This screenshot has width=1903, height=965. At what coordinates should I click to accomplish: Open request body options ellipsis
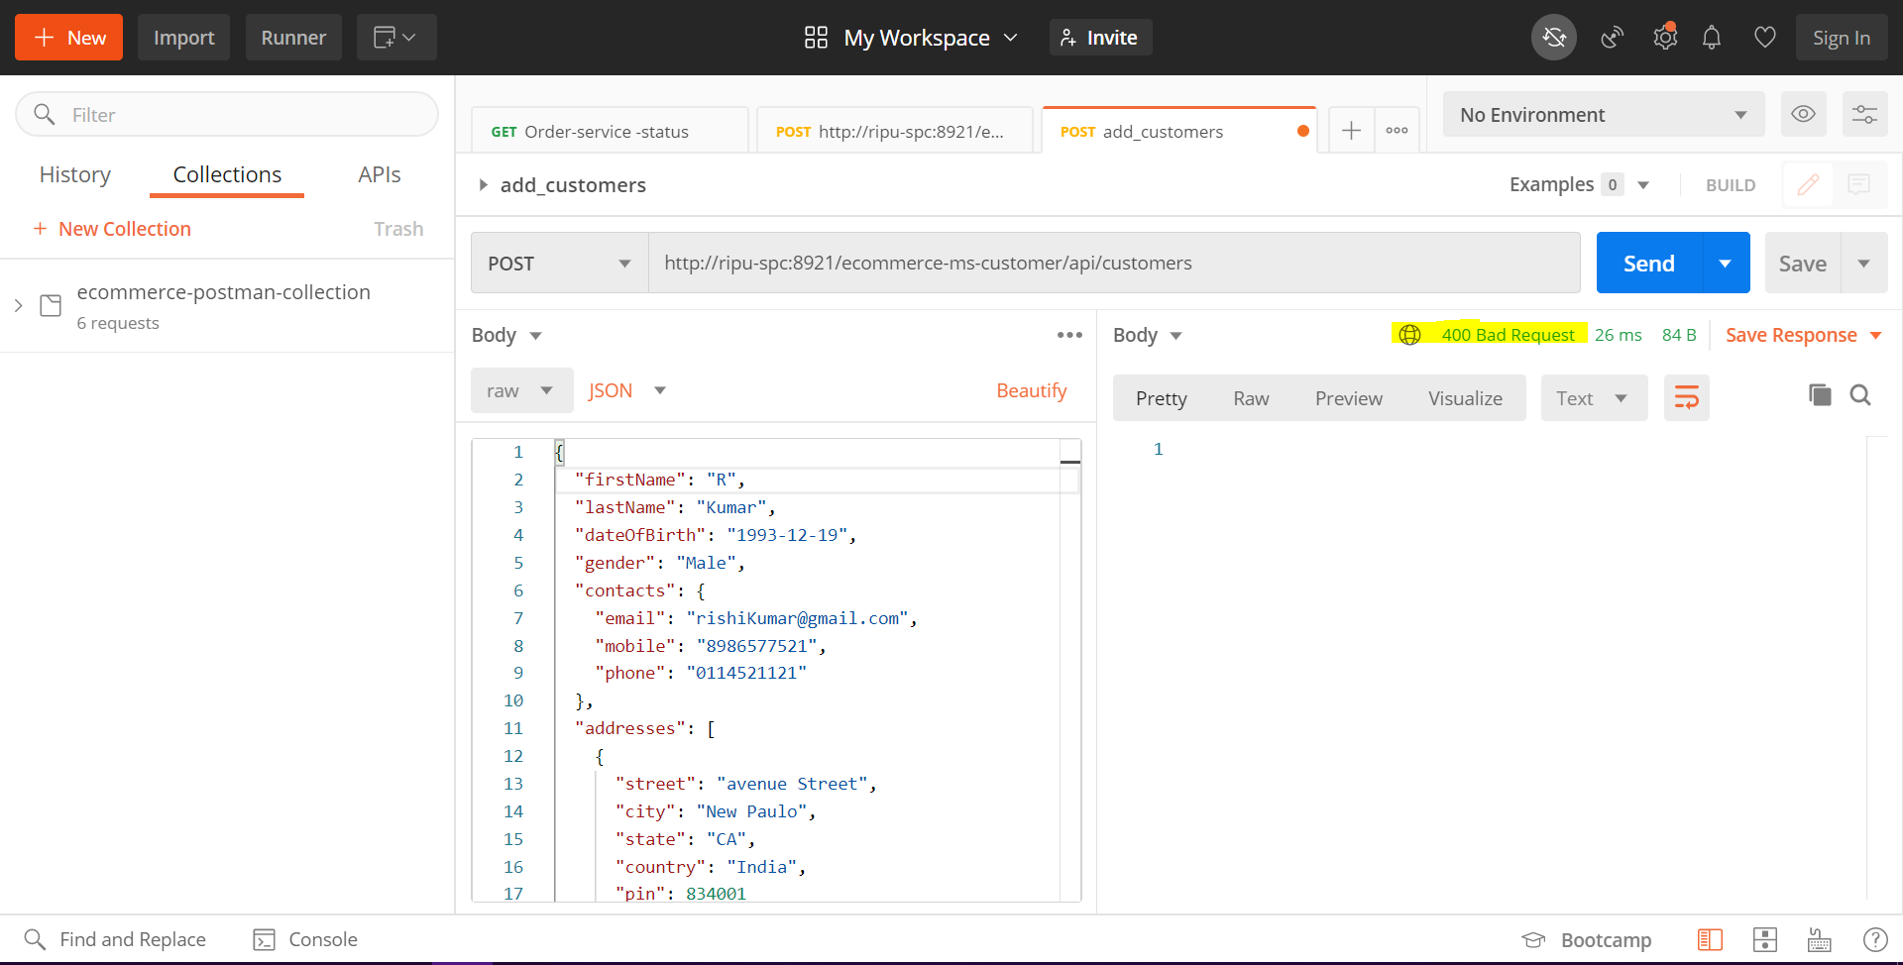(x=1069, y=335)
